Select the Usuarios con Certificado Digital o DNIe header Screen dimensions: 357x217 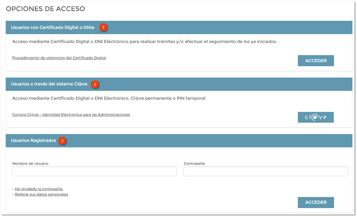53,27
